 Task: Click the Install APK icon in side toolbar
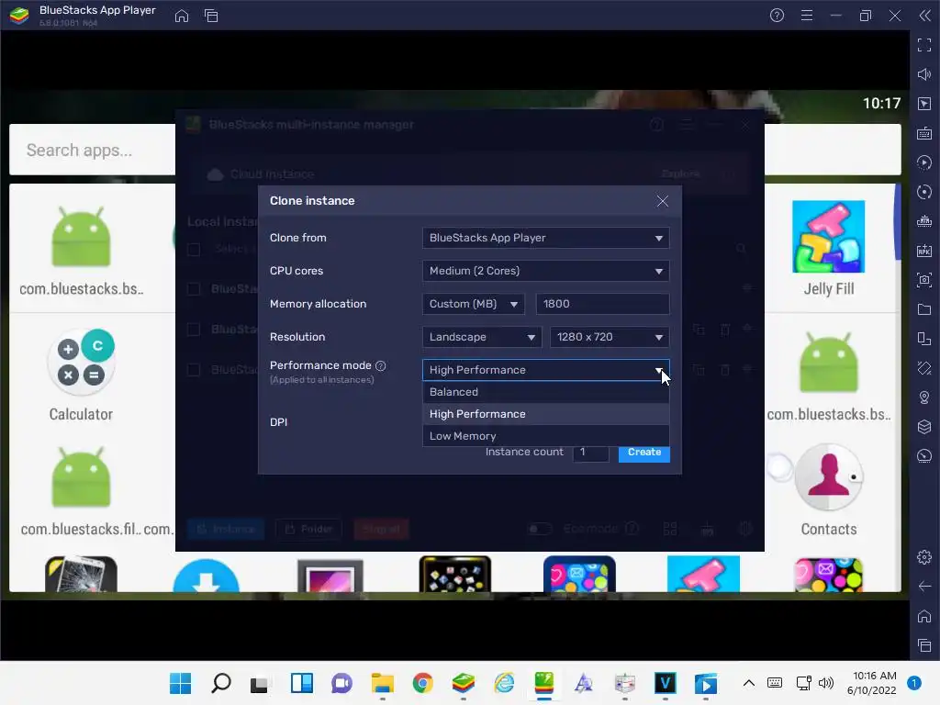[x=924, y=251]
